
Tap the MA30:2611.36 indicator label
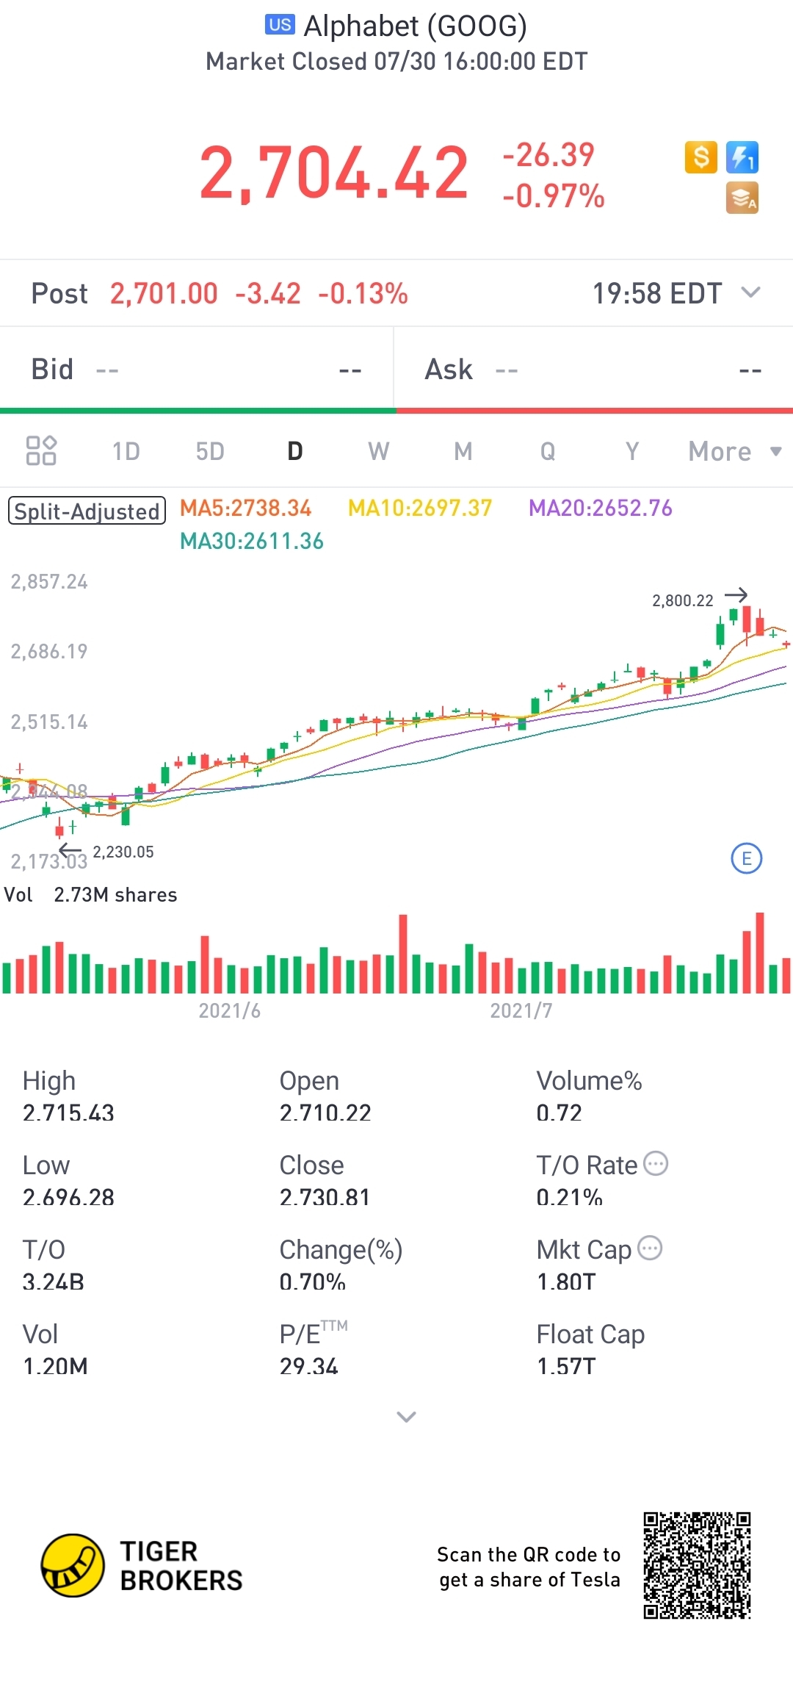pyautogui.click(x=252, y=542)
